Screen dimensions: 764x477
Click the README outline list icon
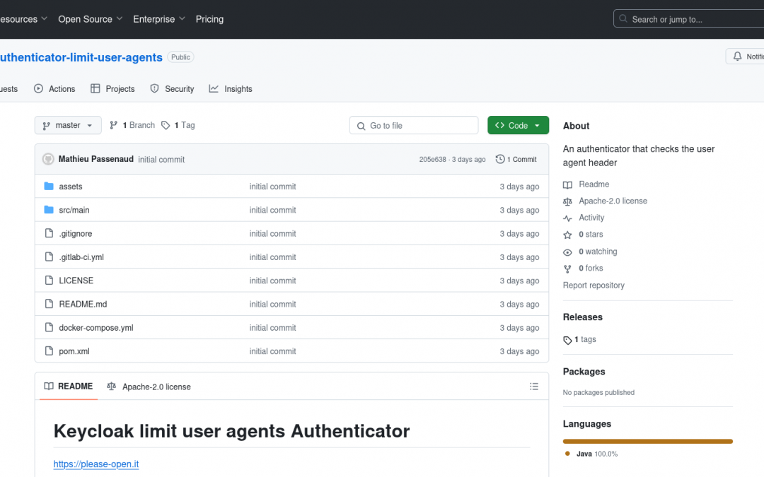533,387
